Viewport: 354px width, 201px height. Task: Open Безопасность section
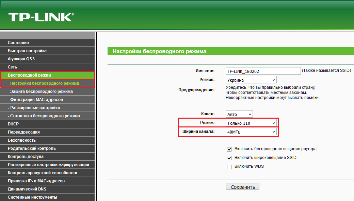coord(47,140)
